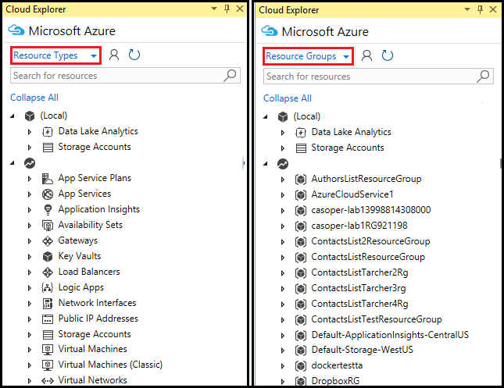Click Collapse All link in right panel
The width and height of the screenshot is (504, 388).
(x=288, y=98)
